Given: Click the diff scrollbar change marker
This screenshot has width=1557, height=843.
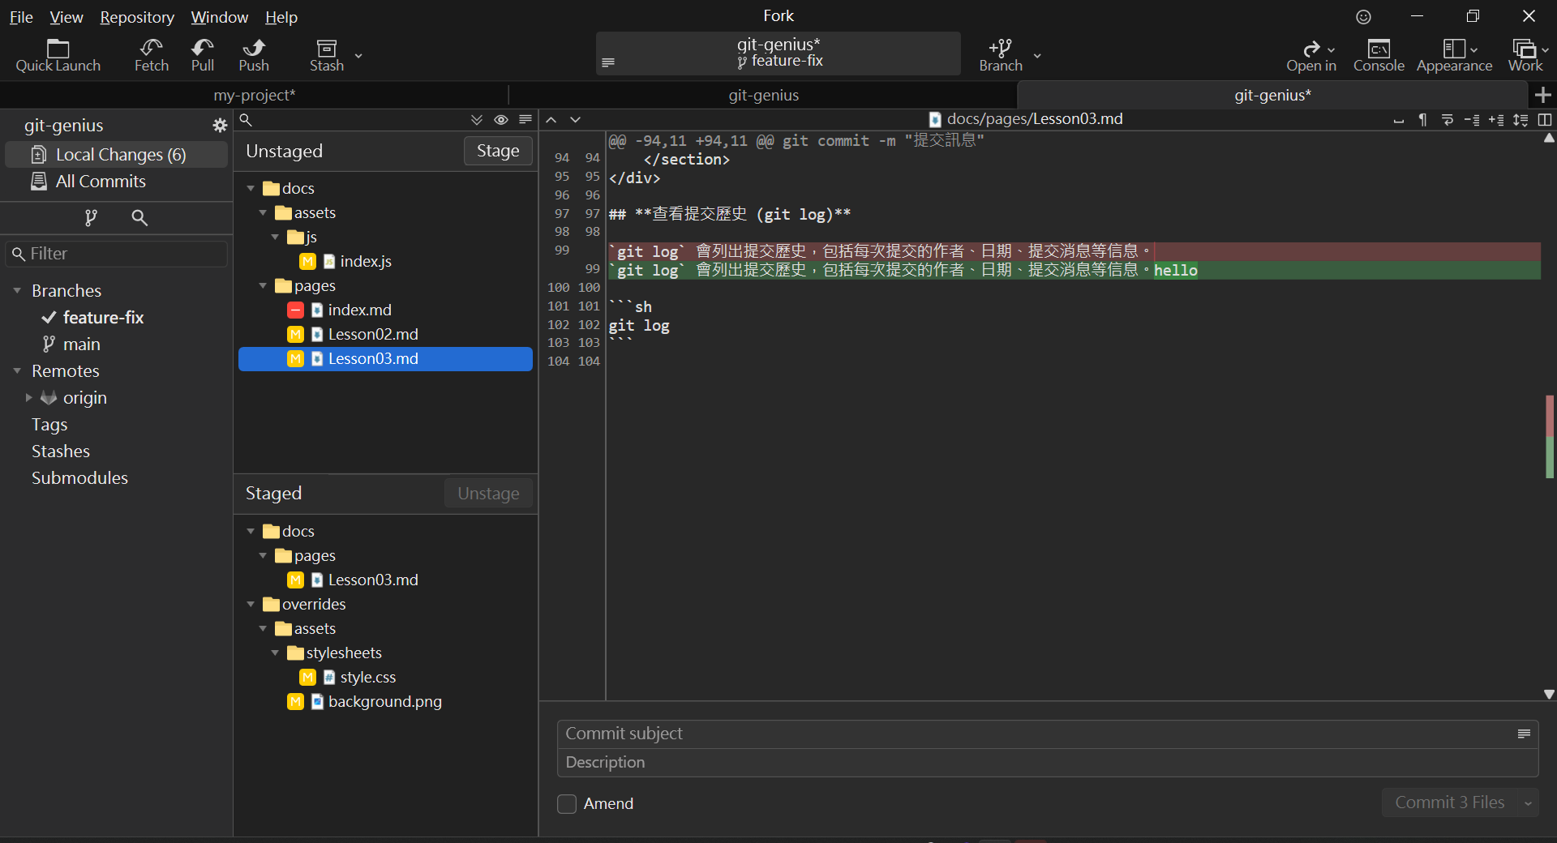Looking at the screenshot, I should coord(1550,437).
